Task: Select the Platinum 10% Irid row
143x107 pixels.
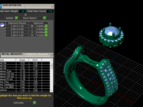Action: [25, 76]
